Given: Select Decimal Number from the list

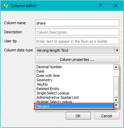Looking at the screenshot, I should tap(49, 67).
